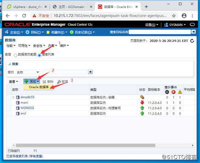
Task: Open the 可用性 dropdown menu
Action: [24, 46]
